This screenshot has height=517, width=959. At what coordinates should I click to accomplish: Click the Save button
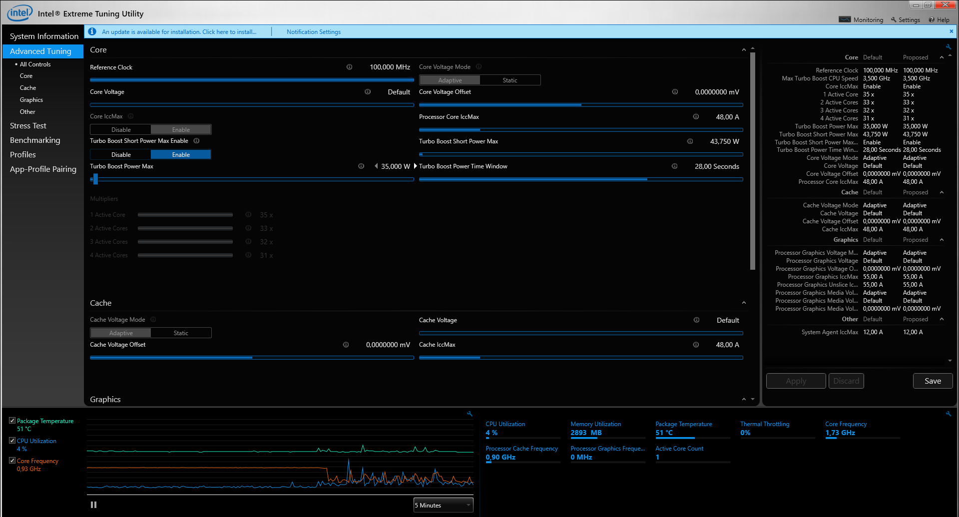(932, 381)
